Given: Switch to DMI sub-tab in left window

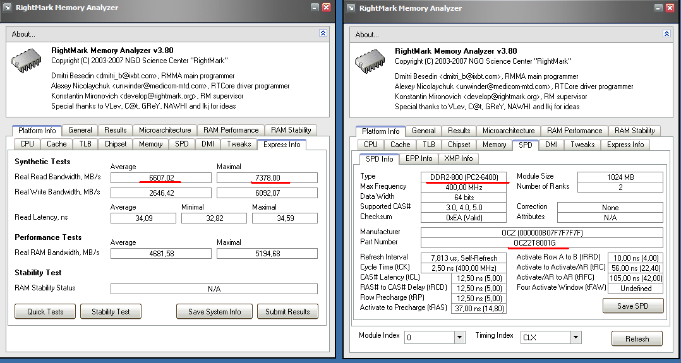Looking at the screenshot, I should click(208, 144).
